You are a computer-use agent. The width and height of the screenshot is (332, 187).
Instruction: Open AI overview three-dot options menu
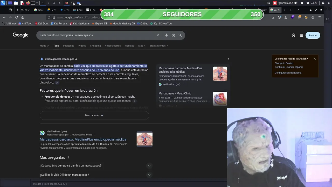[x=228, y=59]
